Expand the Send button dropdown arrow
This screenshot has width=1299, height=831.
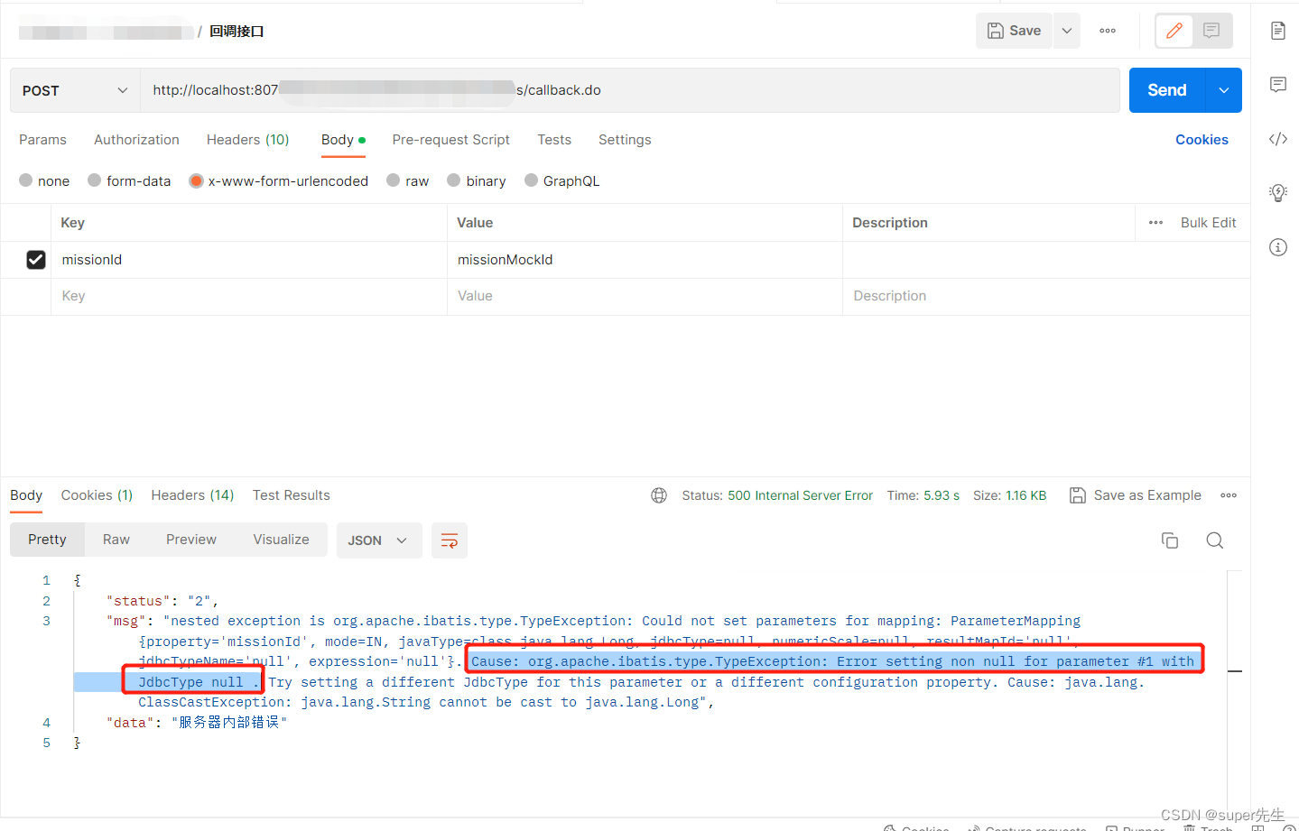1224,90
